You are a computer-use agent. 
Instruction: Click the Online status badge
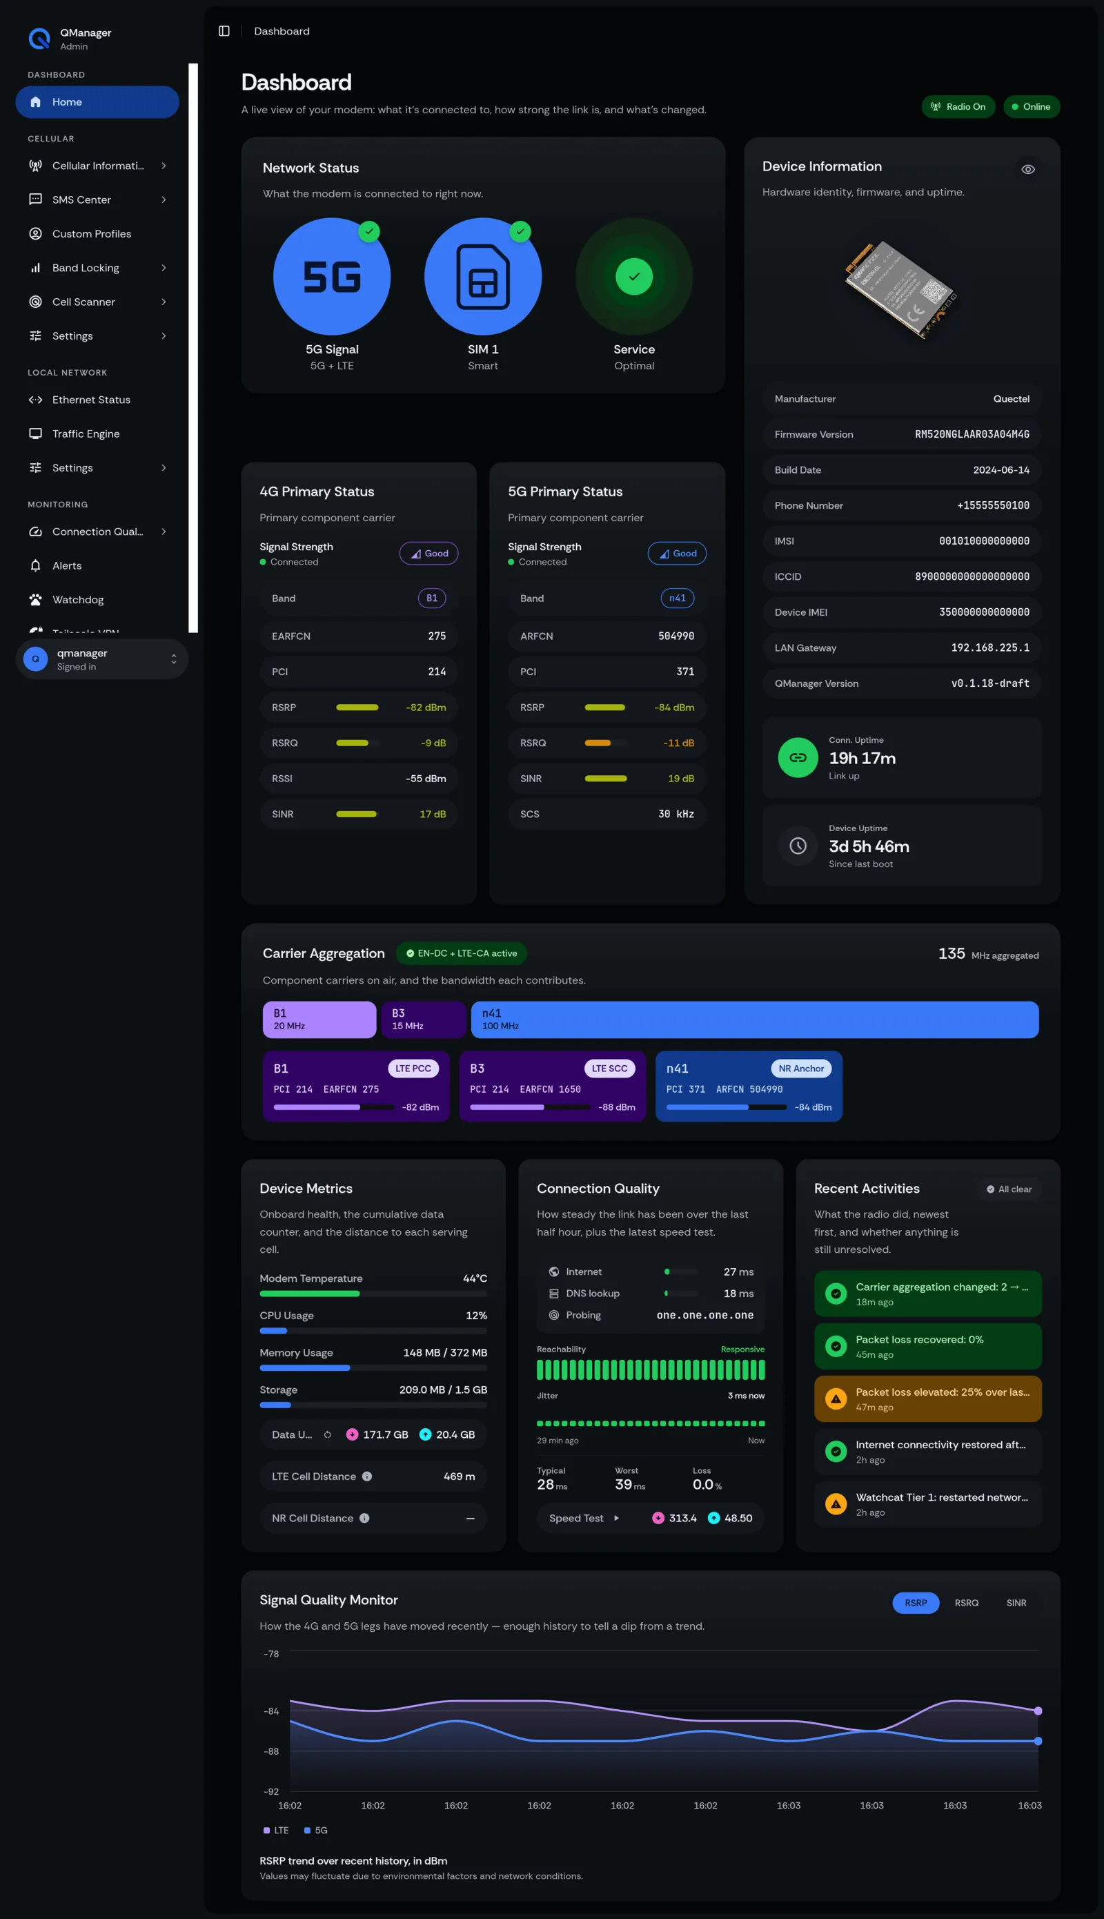(1032, 107)
